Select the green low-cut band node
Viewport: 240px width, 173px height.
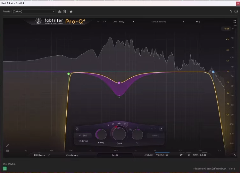coord(69,74)
